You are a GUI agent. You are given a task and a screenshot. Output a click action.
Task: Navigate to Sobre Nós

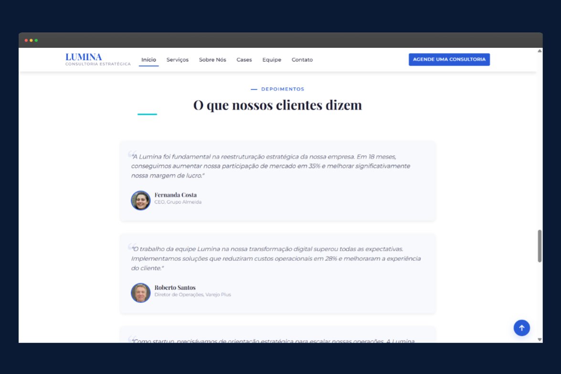coord(212,59)
